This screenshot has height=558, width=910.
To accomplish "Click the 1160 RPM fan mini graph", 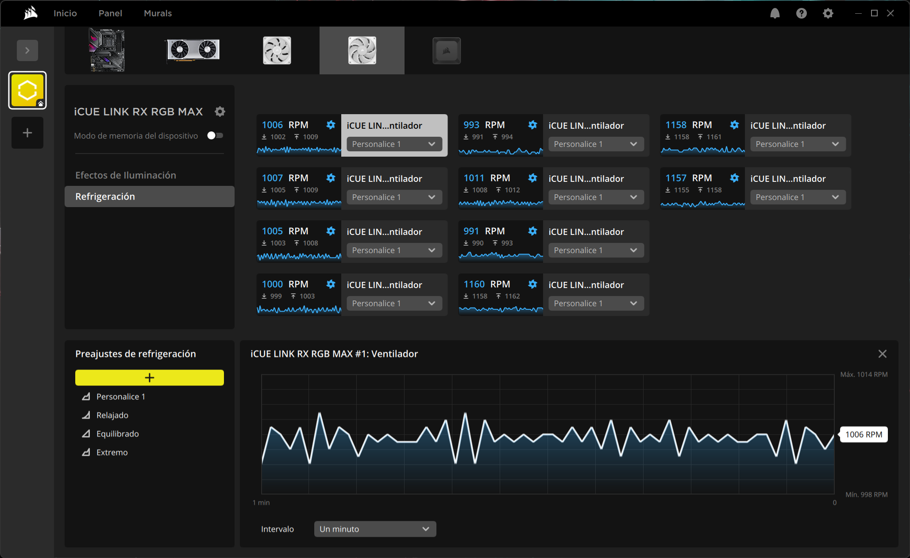I will point(501,310).
